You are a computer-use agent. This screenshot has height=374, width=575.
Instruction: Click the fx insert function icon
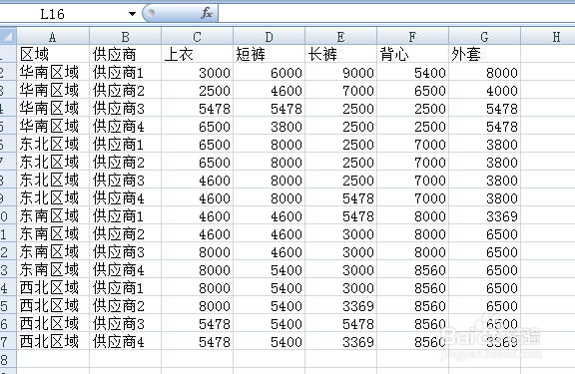(x=207, y=14)
